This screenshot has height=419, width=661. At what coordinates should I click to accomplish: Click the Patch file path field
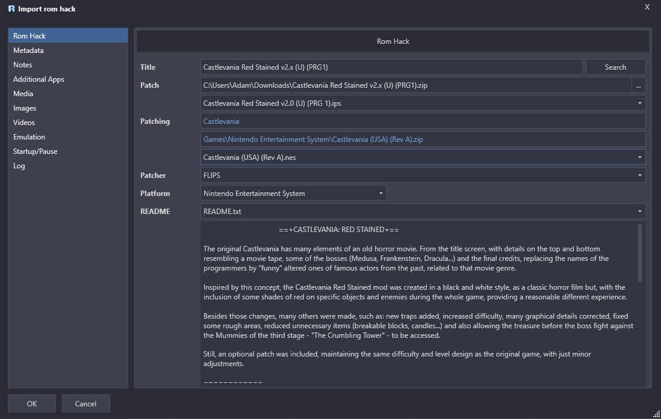point(415,85)
